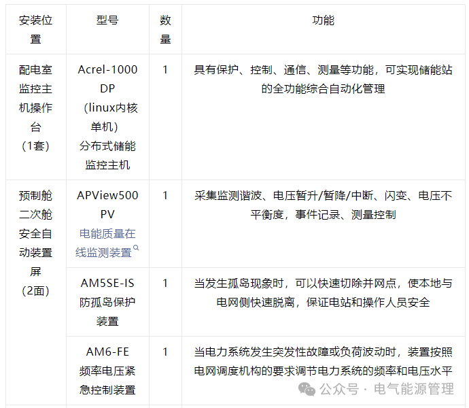Click the 采集监测谐波 function description
This screenshot has width=469, height=408.
(323, 205)
